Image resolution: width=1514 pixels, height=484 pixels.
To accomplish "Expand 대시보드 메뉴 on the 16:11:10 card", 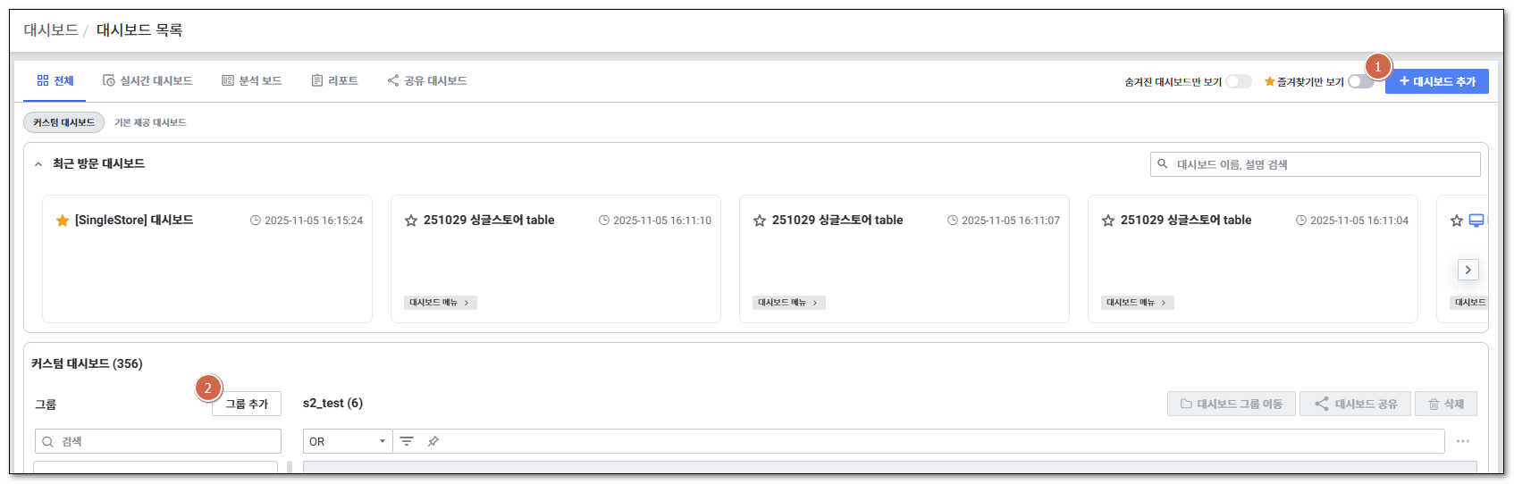I will coord(440,303).
